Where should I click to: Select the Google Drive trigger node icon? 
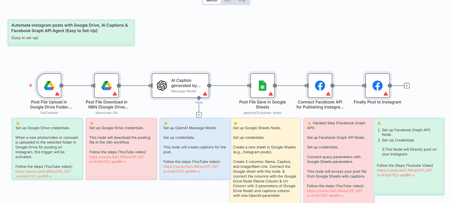point(49,86)
